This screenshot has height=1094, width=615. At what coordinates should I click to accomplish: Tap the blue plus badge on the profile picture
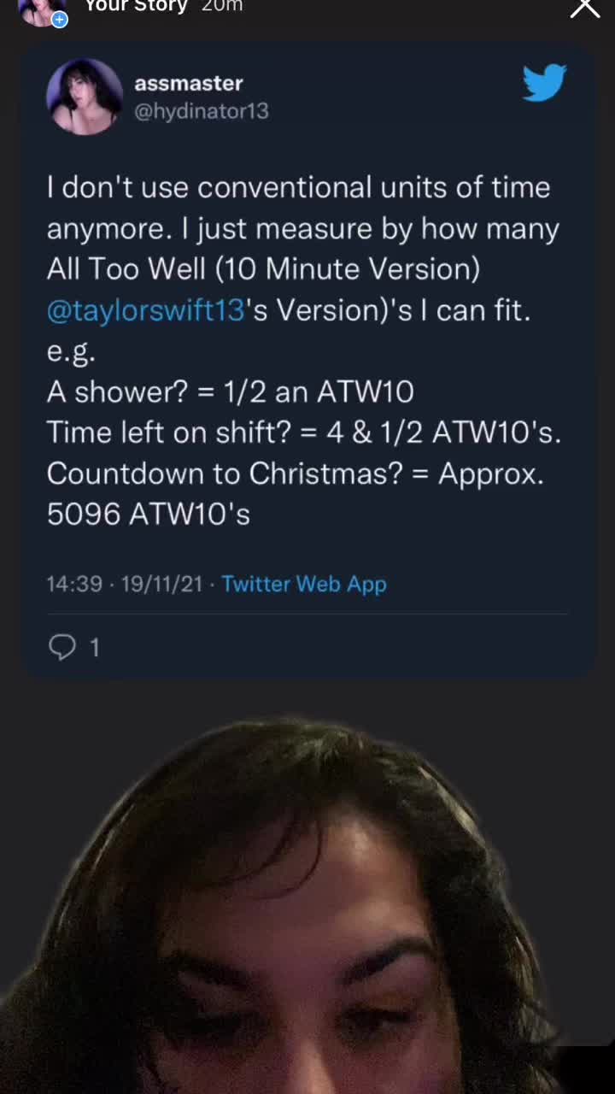pyautogui.click(x=60, y=20)
